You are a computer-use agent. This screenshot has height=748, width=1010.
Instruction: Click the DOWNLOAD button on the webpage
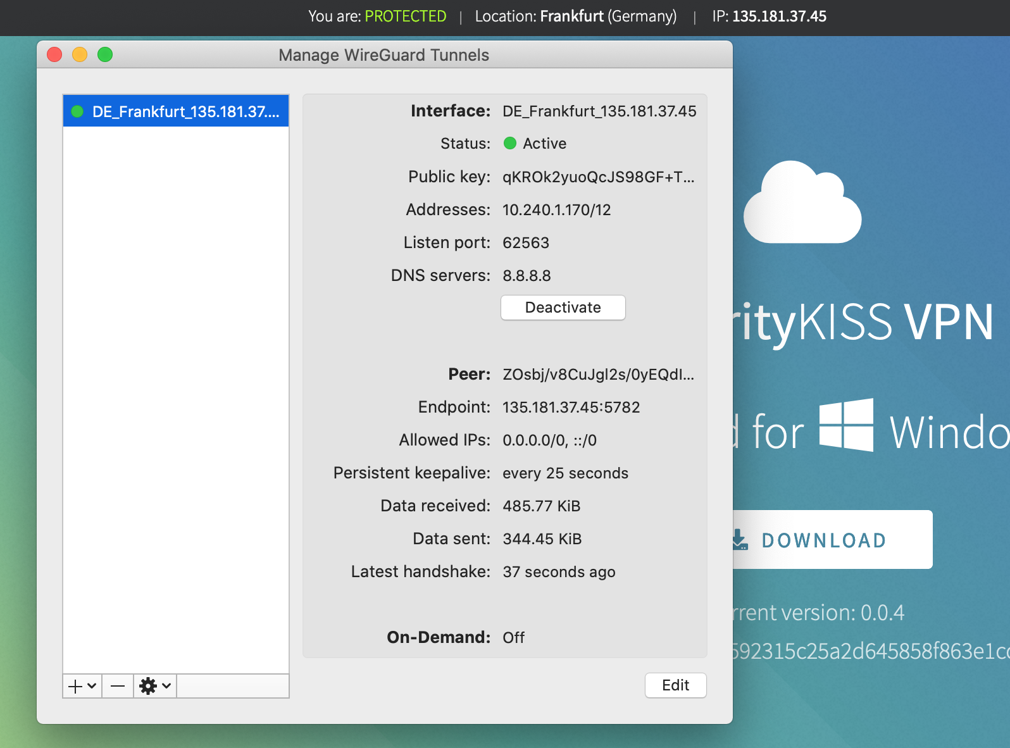click(832, 540)
